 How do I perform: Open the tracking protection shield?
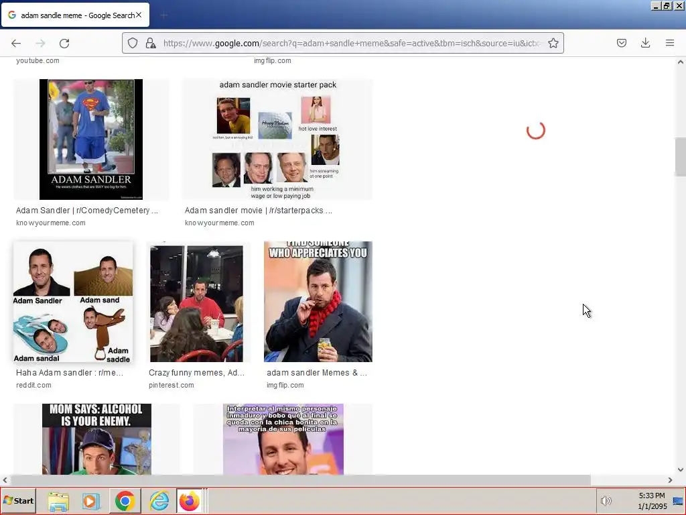(133, 43)
